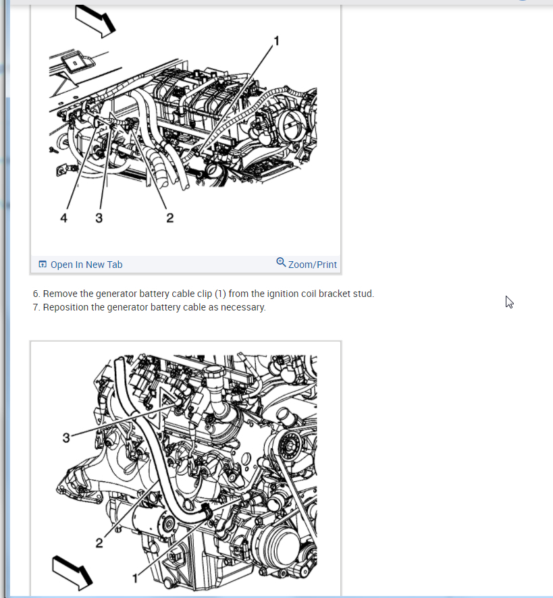Click the Zoom/Print magnifier icon
This screenshot has width=553, height=598.
point(281,262)
